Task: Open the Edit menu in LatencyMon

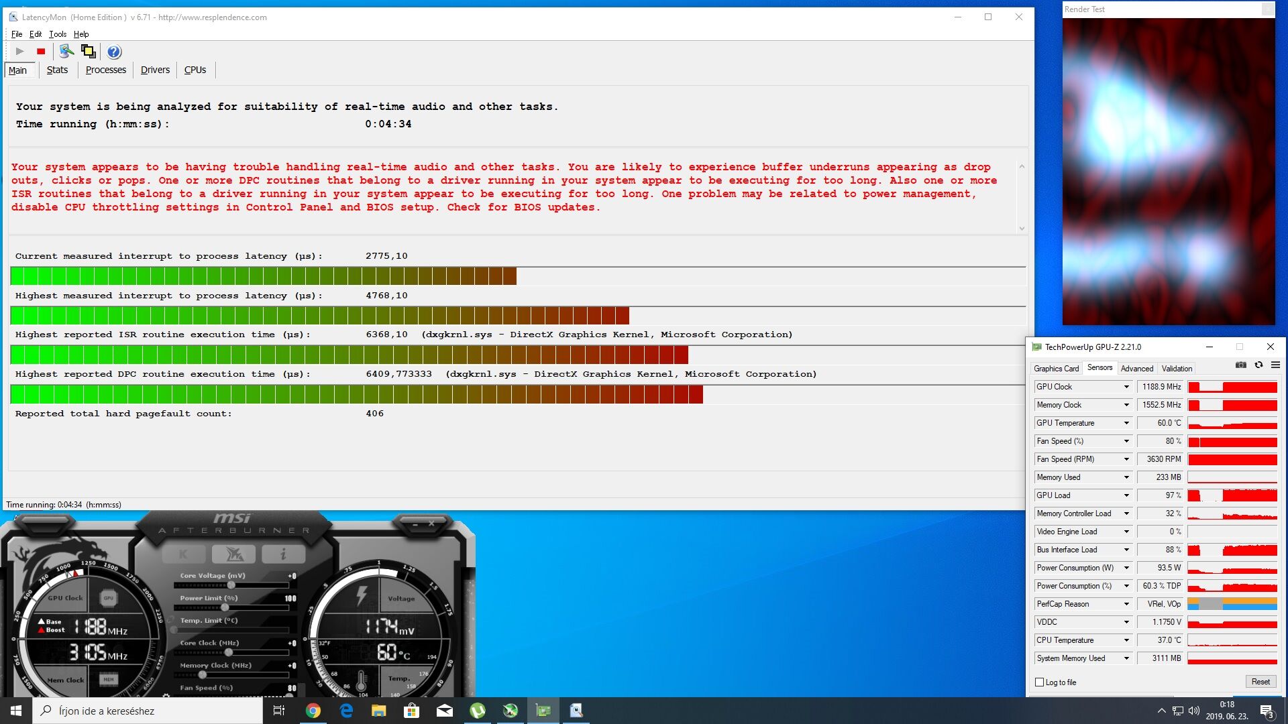Action: point(36,34)
